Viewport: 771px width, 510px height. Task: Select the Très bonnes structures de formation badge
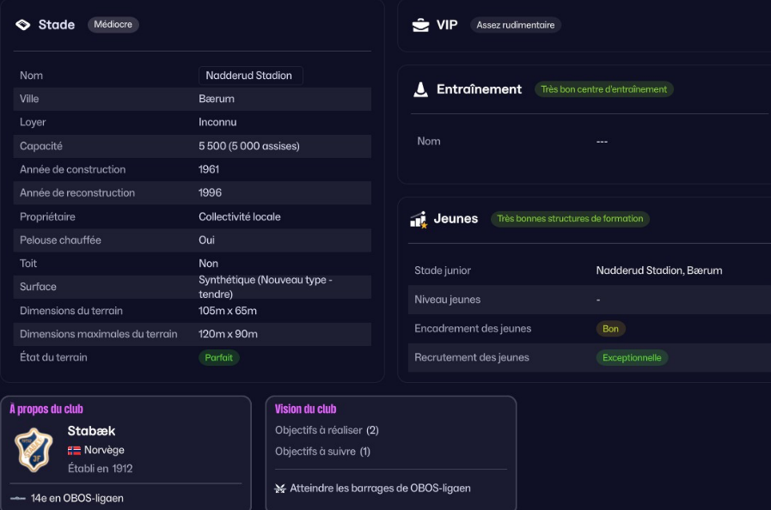point(570,219)
